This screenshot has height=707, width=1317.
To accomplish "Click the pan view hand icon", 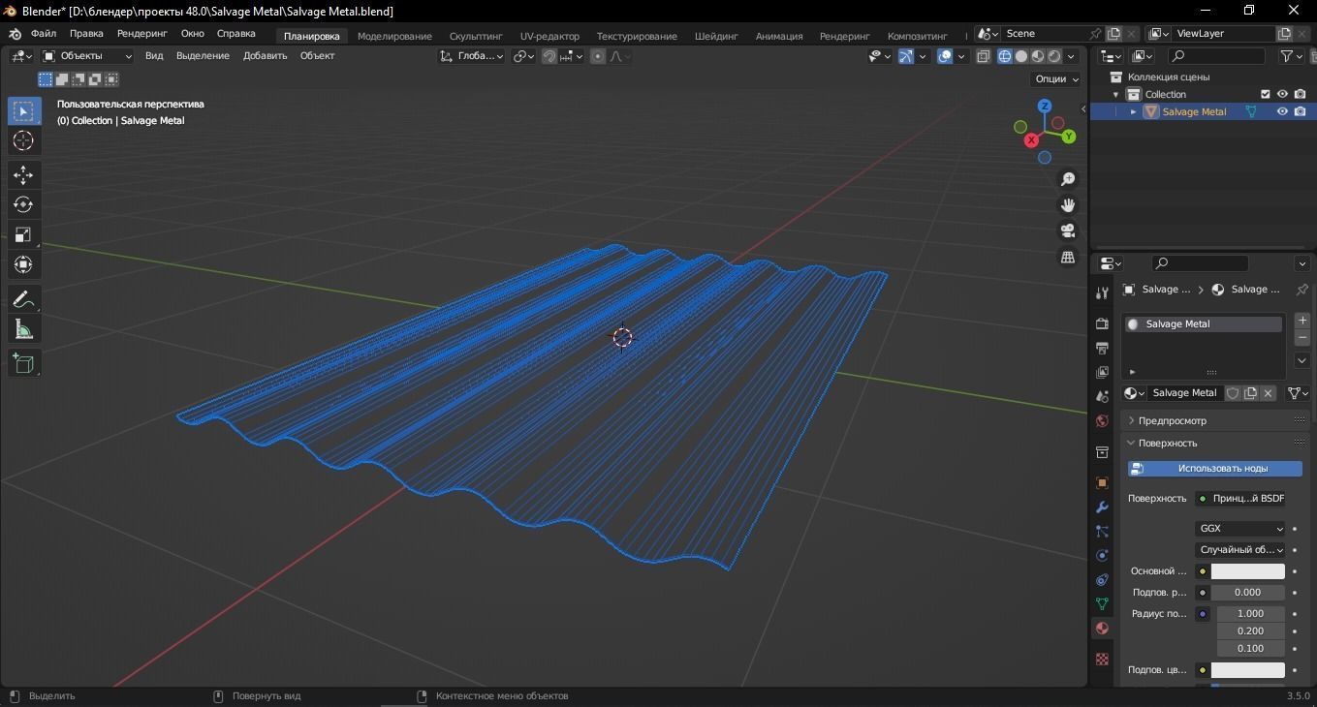I will coord(1068,205).
